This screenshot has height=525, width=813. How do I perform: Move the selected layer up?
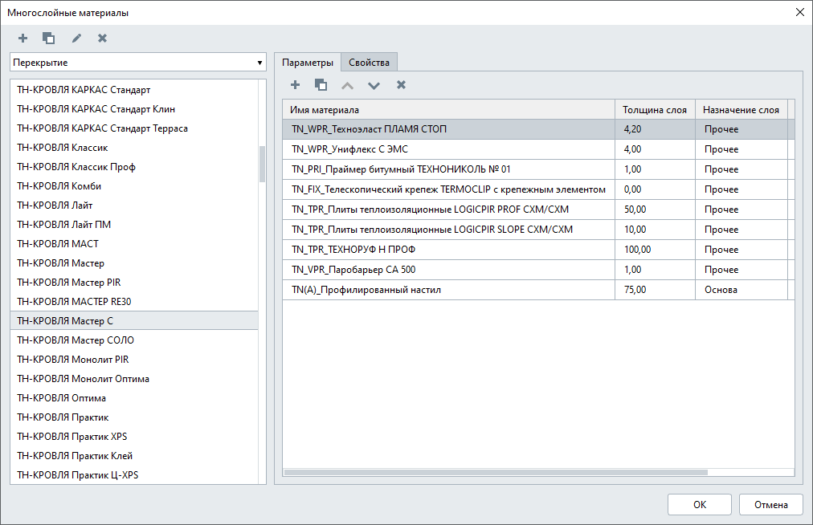pyautogui.click(x=347, y=85)
